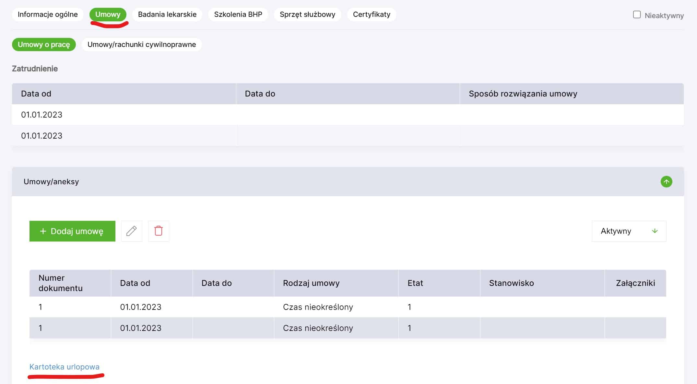This screenshot has height=384, width=697.
Task: Toggle the Nieaktywny checkbox
Action: [x=637, y=15]
